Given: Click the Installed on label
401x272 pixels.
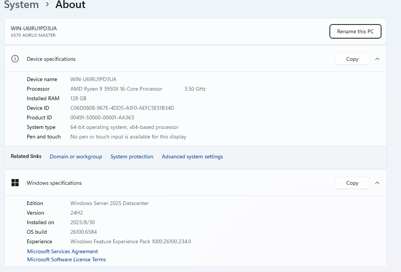Looking at the screenshot, I should 41,222.
